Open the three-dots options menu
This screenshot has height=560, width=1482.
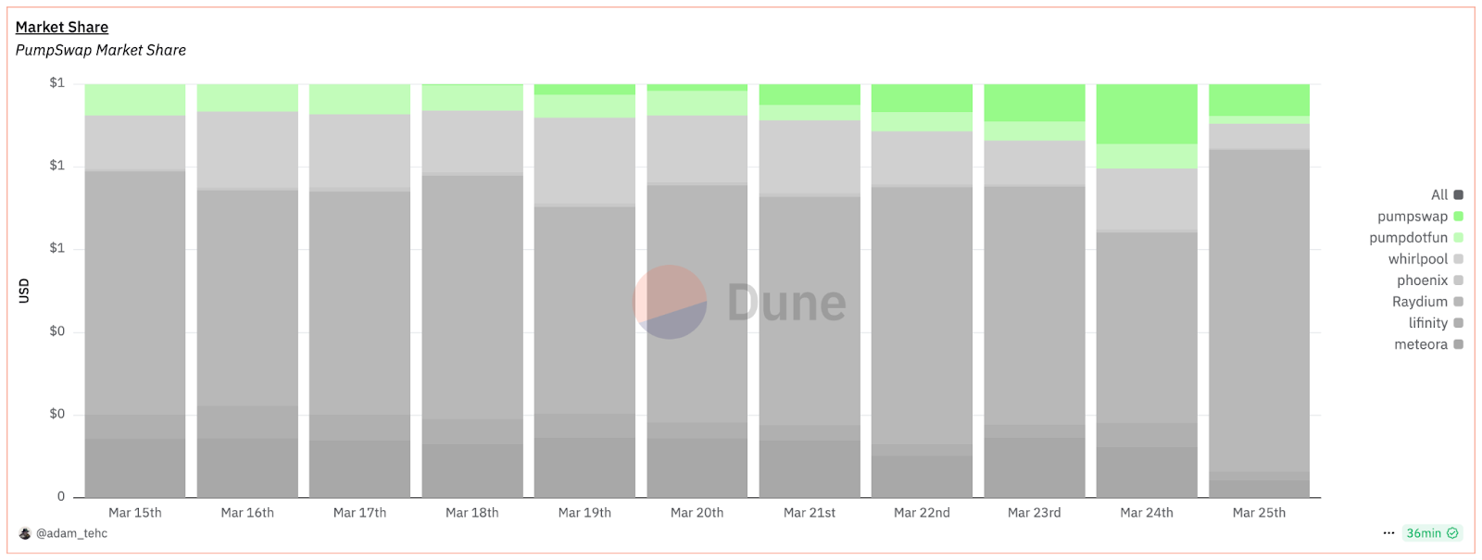tap(1388, 533)
